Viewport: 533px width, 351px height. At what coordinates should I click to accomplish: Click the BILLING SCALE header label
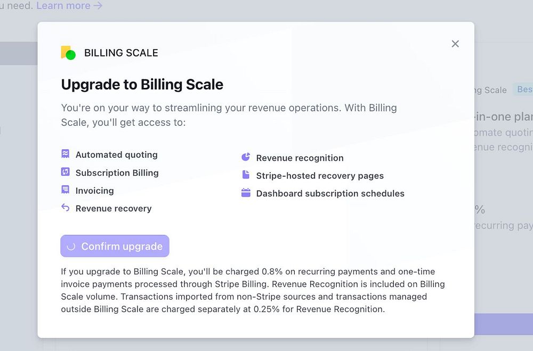tap(121, 53)
